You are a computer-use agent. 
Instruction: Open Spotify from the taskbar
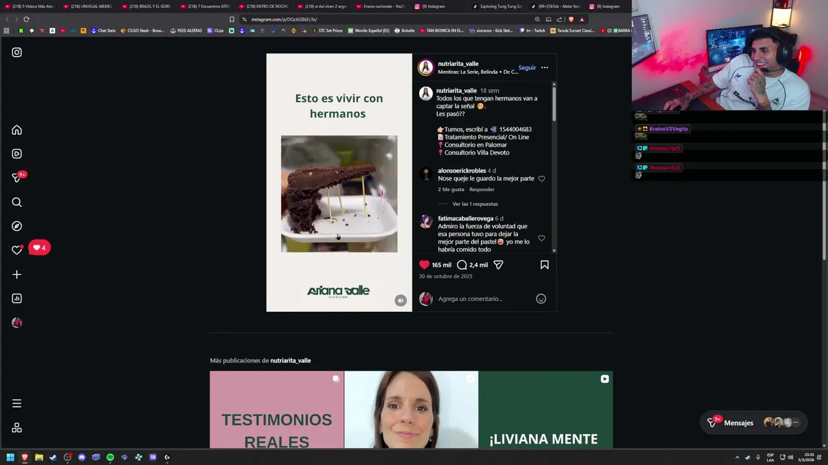tap(110, 457)
